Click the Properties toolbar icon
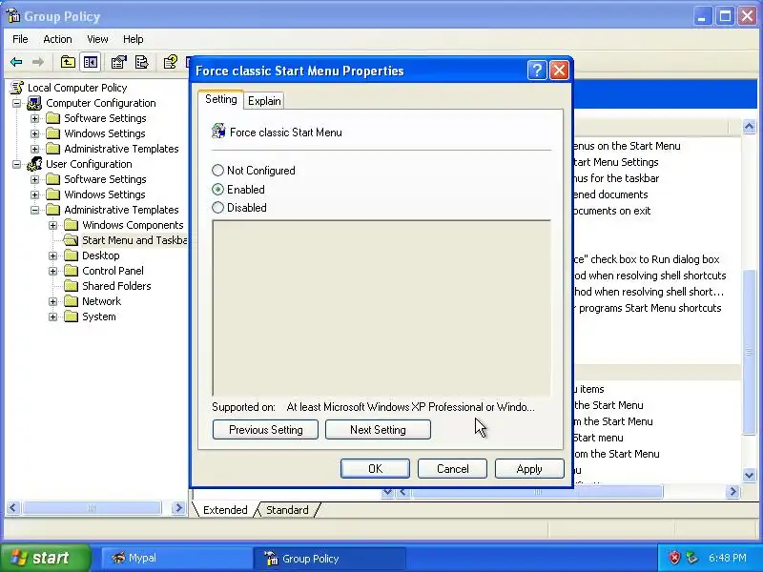 pos(118,62)
